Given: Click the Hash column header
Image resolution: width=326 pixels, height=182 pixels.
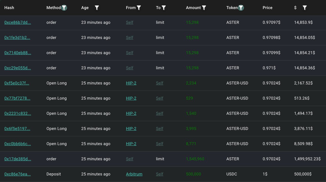Looking at the screenshot, I should 9,8.
